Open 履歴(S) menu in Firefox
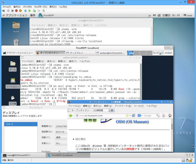 (108, 106)
